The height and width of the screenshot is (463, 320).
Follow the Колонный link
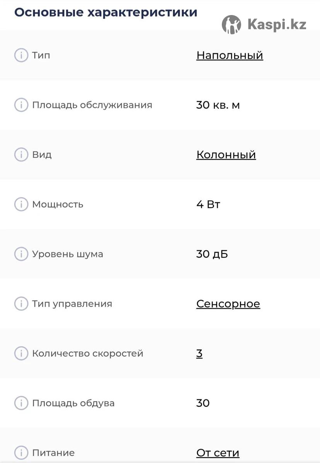(x=226, y=155)
